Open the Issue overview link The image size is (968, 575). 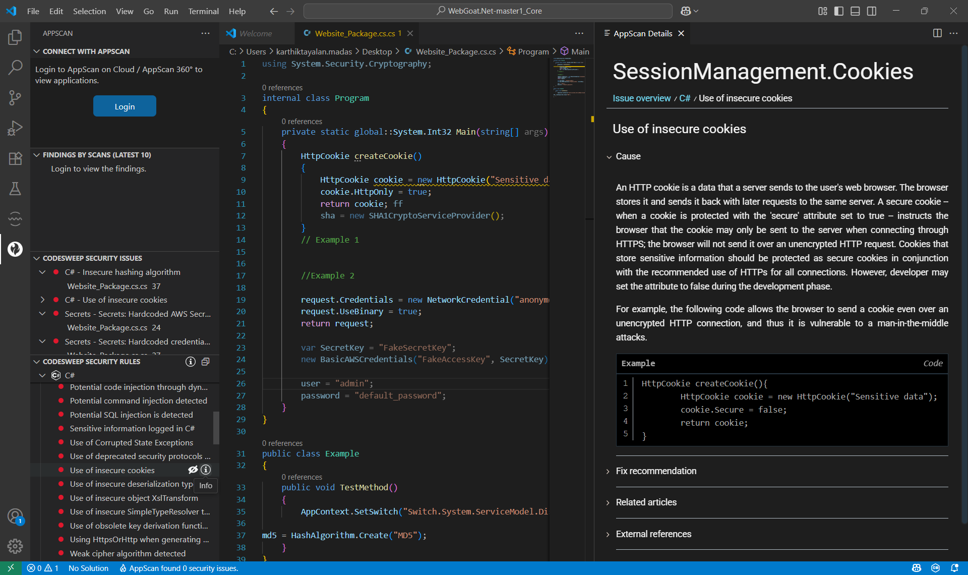641,98
